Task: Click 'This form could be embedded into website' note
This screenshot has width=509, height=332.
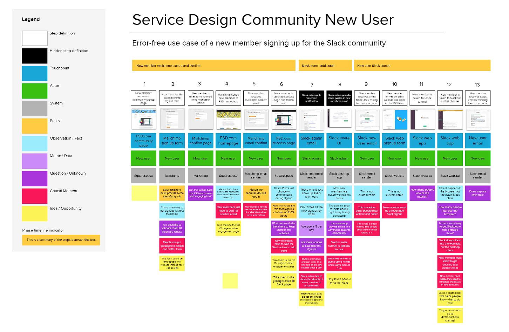Action: 172,263
